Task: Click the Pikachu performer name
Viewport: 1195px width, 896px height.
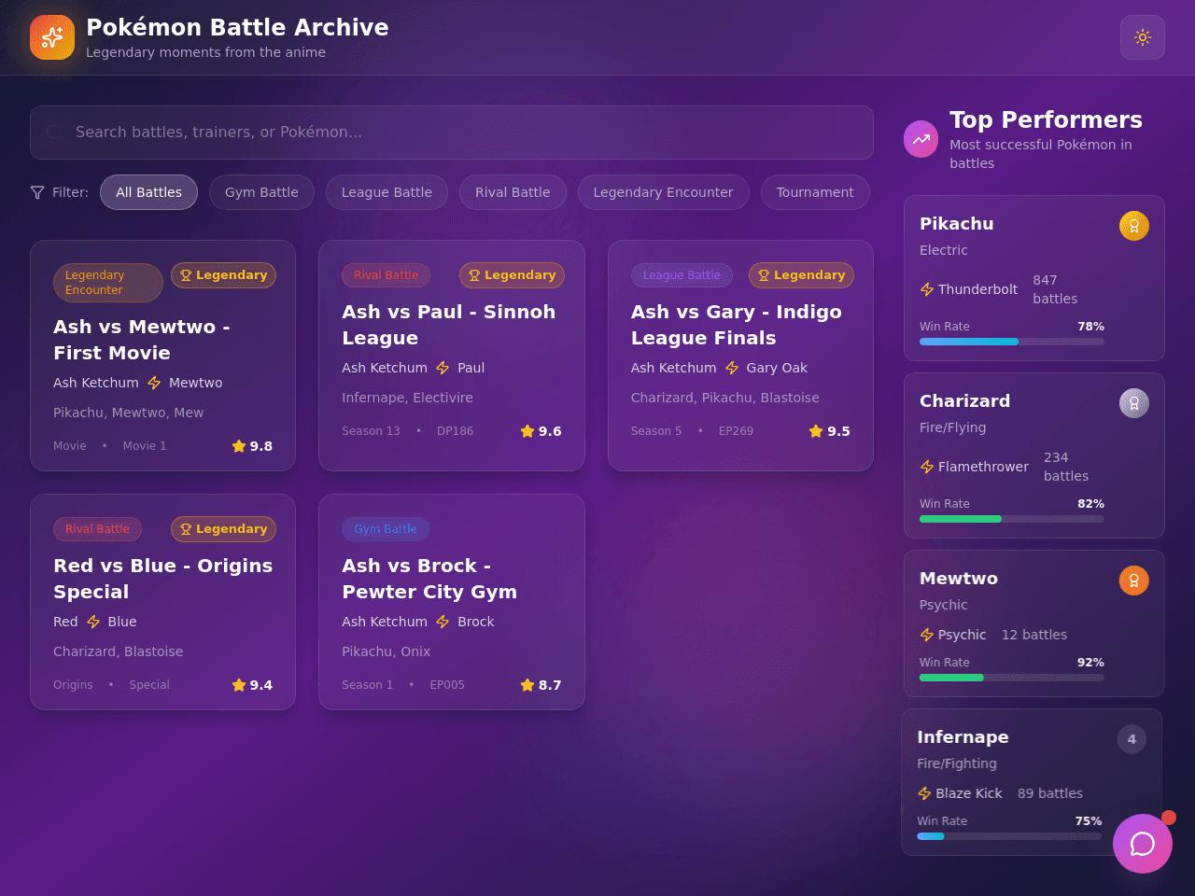Action: click(x=957, y=224)
